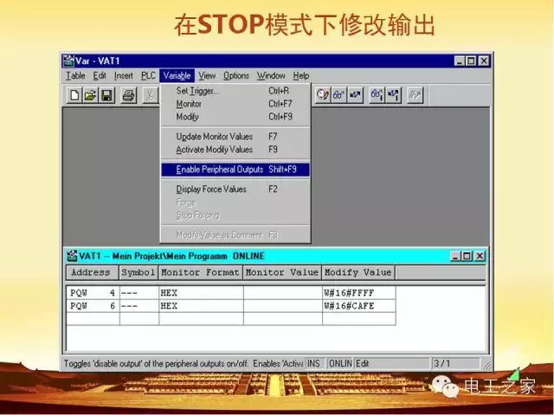
Task: Click the Modify Value column header
Action: coord(358,272)
